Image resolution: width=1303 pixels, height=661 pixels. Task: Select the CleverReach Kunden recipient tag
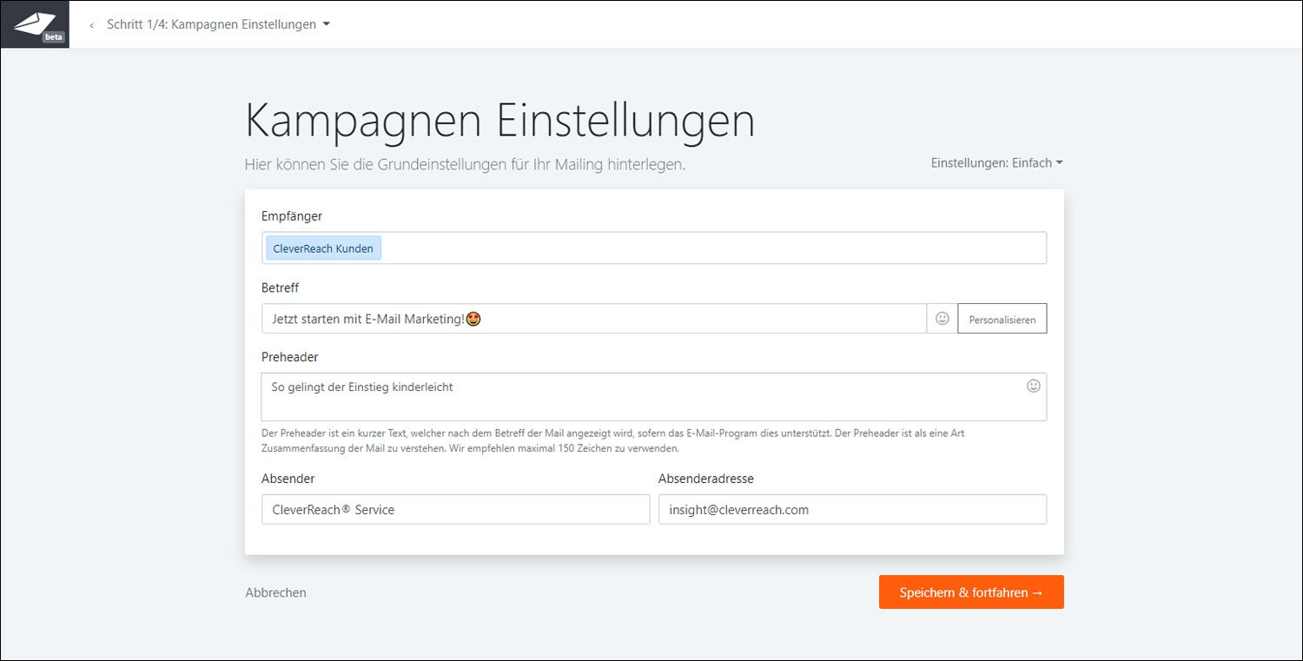pos(323,248)
